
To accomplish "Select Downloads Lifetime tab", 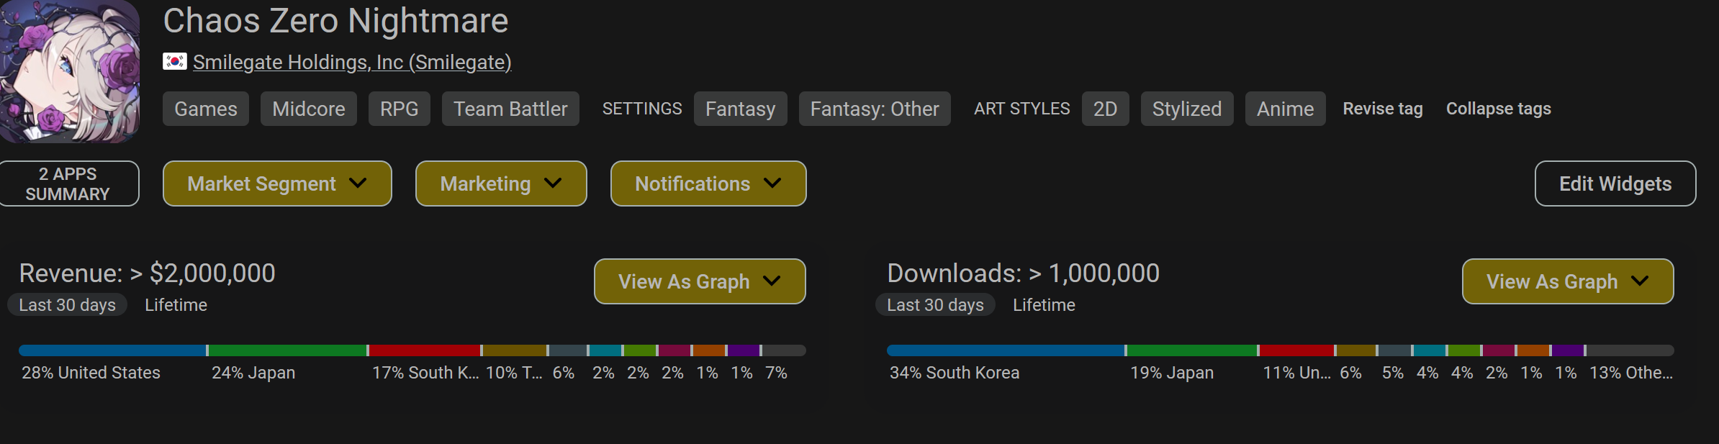I will 1045,305.
